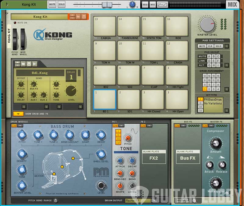Select hit type III in the Hit Type list
The image size is (244, 206).
200,107
